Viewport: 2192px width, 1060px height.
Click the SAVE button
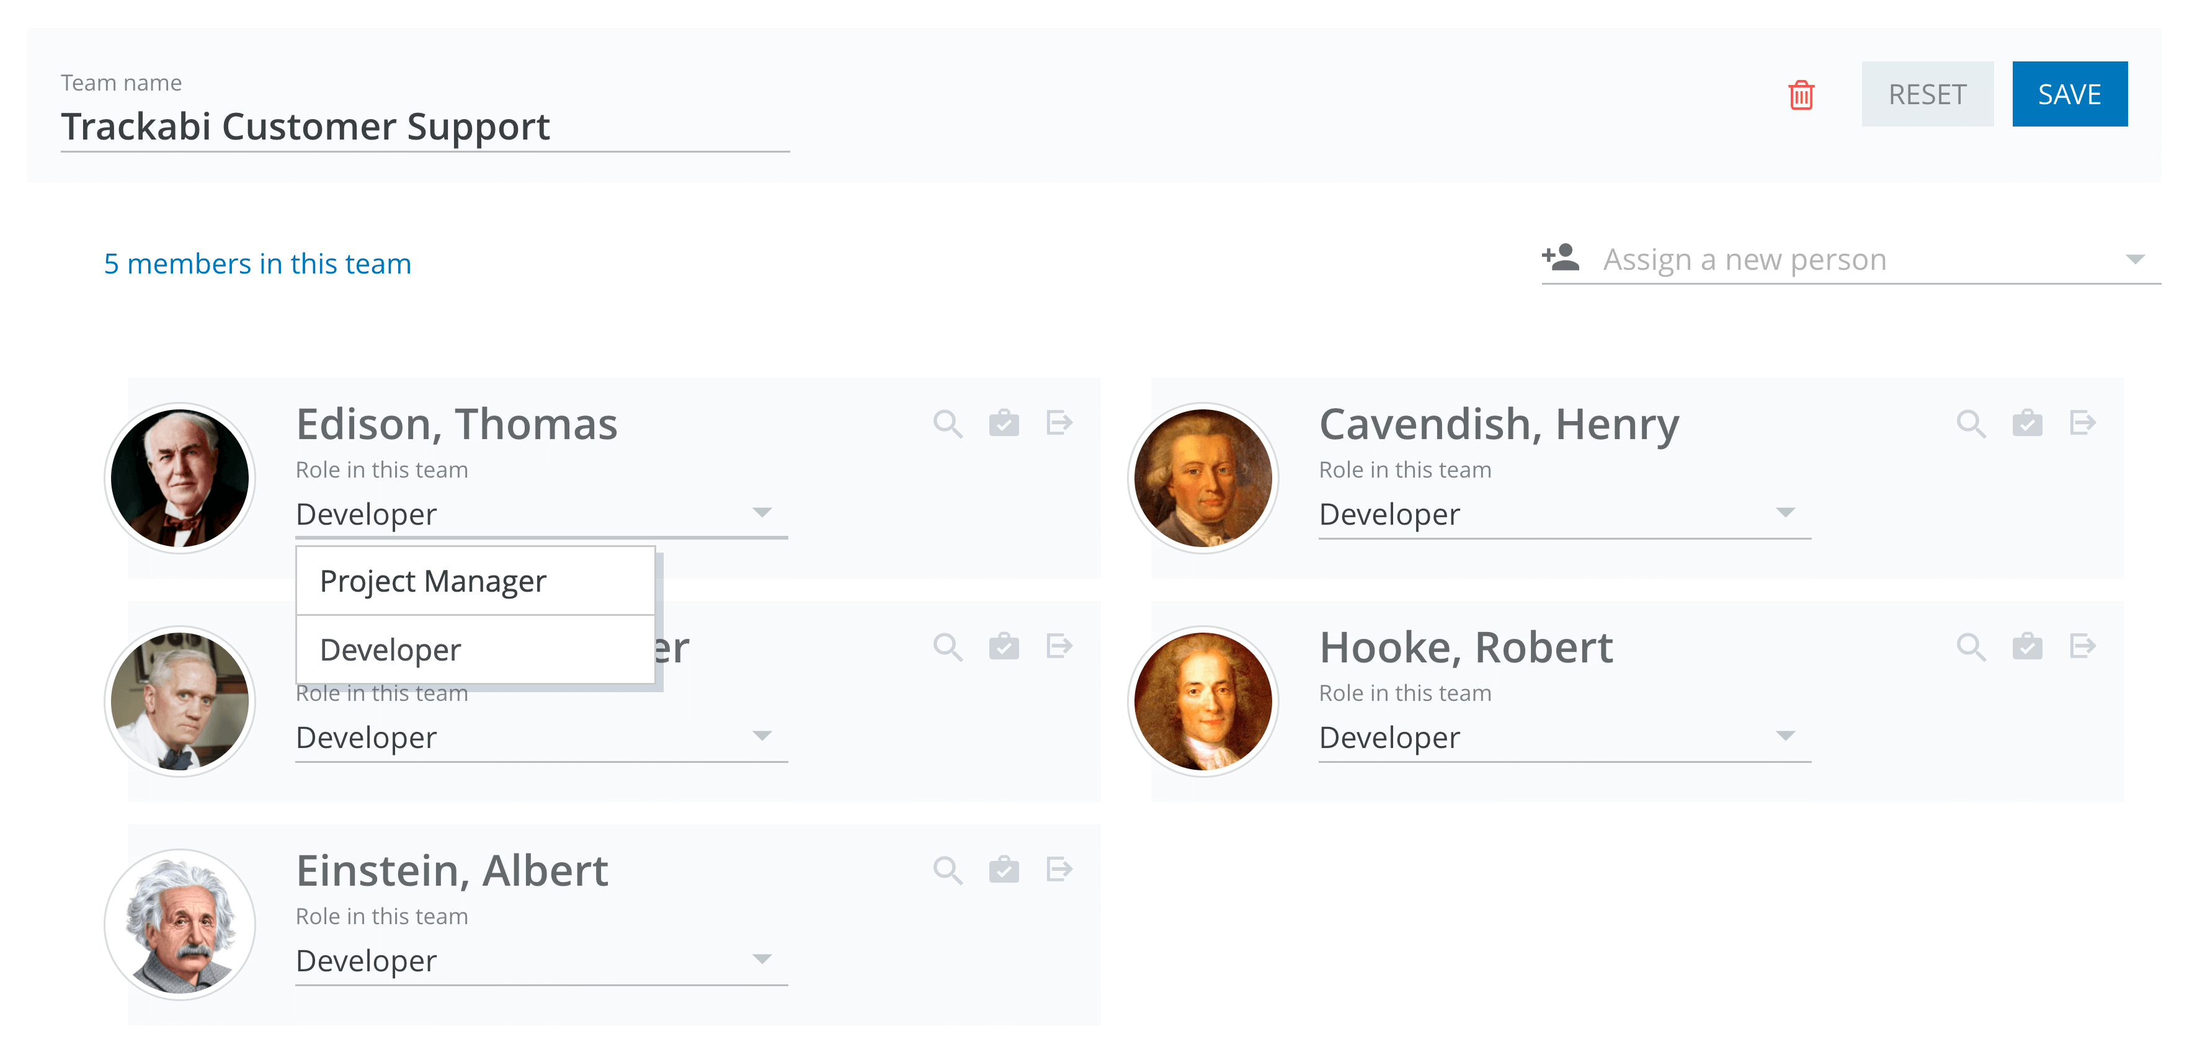coord(2069,94)
